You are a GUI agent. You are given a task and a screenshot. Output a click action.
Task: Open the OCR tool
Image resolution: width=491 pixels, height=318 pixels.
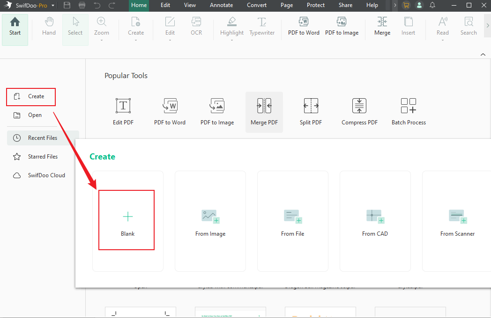(x=196, y=26)
